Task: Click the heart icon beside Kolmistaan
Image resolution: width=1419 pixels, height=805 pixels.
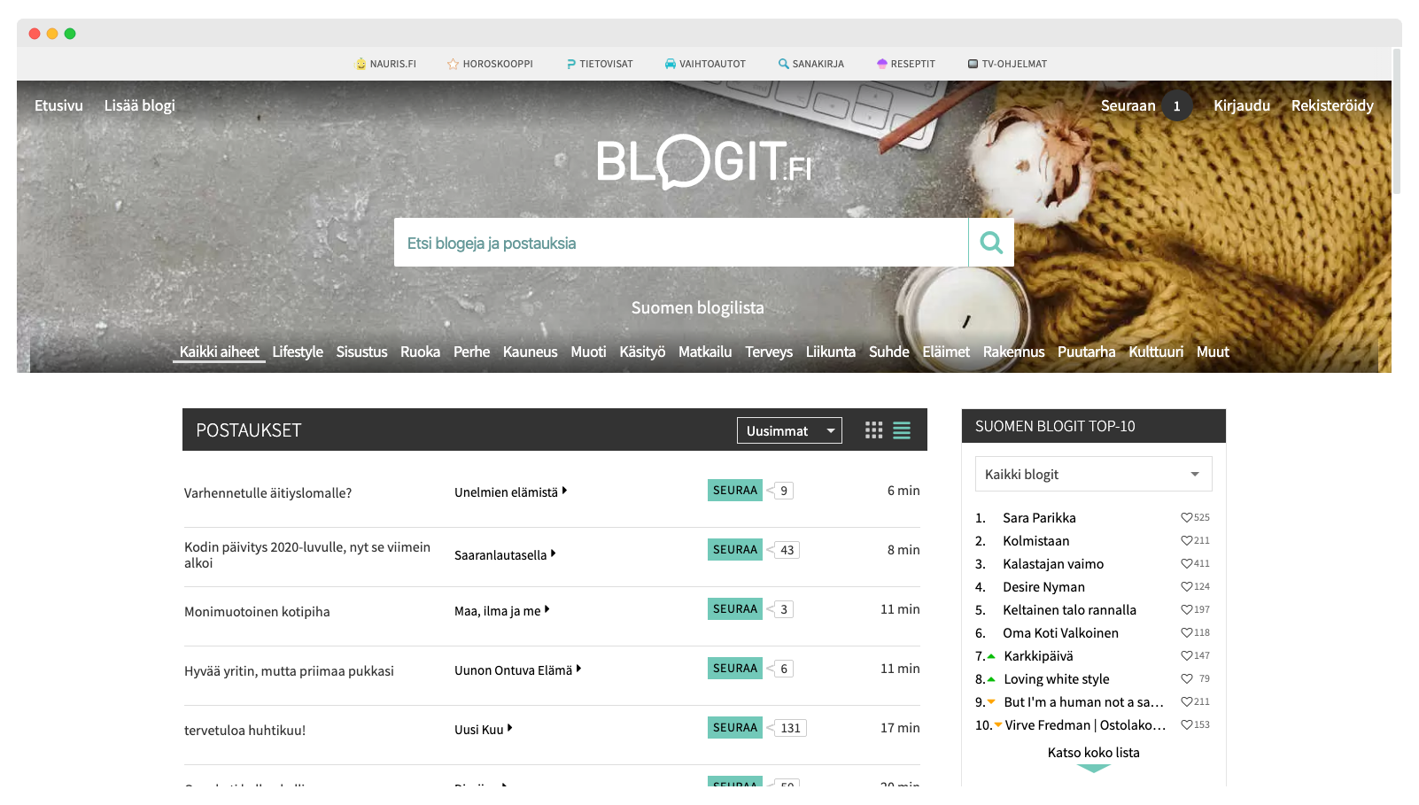Action: pyautogui.click(x=1186, y=540)
